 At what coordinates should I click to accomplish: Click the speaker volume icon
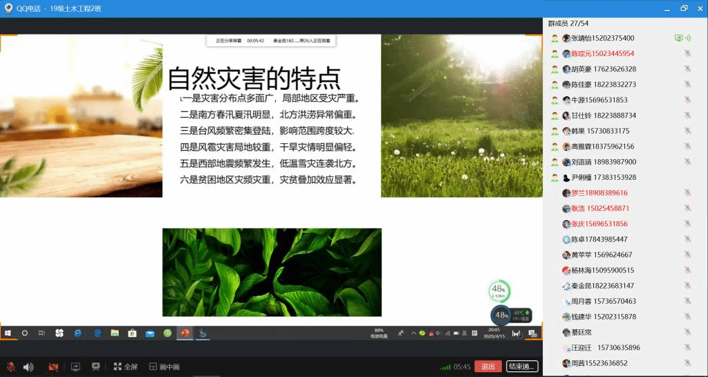[28, 367]
